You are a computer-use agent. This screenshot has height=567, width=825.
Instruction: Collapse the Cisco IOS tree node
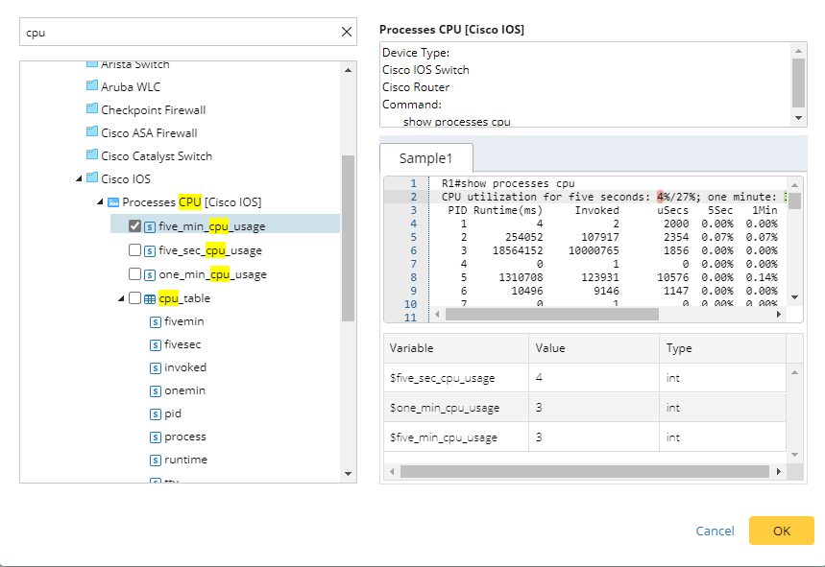[x=79, y=179]
